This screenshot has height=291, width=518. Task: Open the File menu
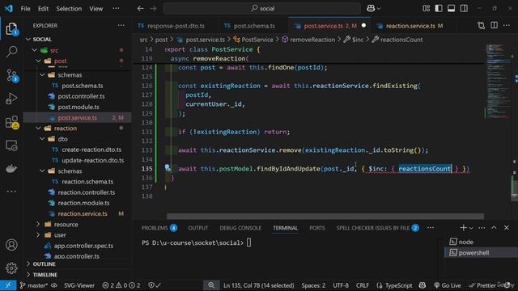pos(25,9)
